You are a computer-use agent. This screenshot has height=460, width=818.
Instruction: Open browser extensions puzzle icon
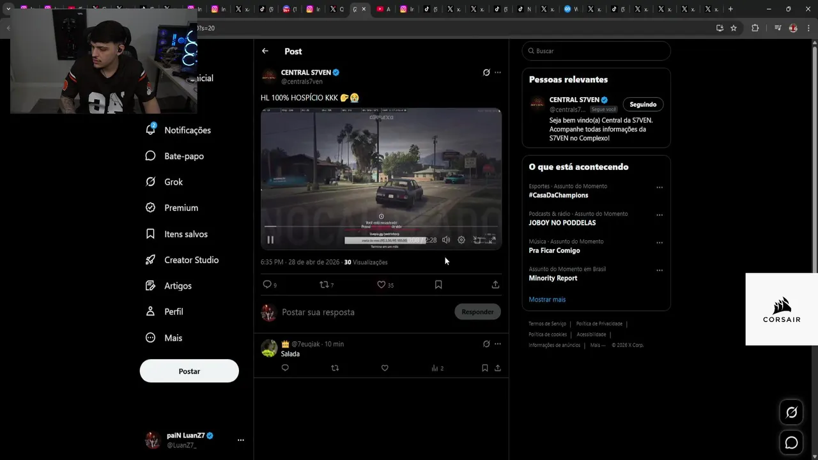pos(755,28)
